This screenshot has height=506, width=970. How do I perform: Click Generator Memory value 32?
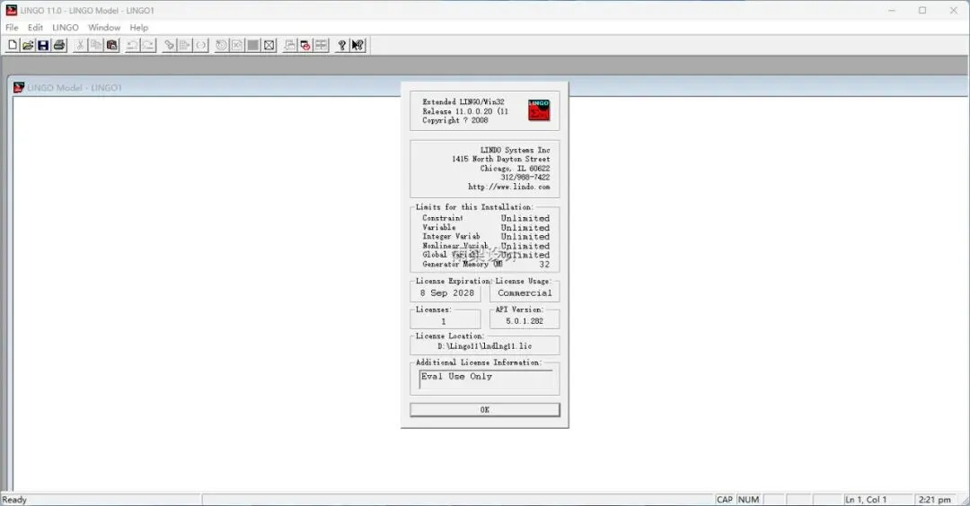coord(544,265)
